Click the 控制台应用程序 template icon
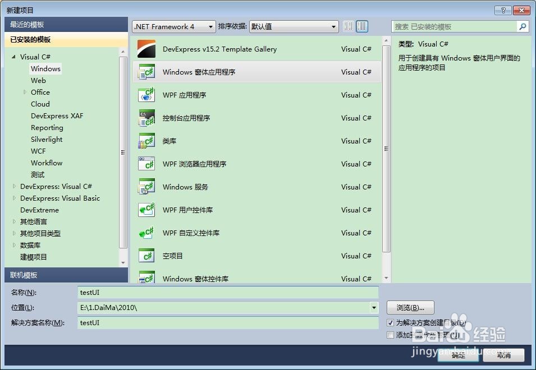 click(146, 118)
